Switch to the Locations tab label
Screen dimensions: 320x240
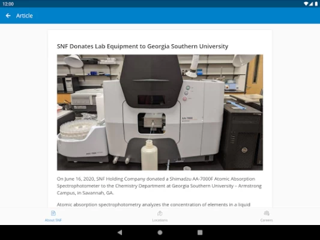160,220
